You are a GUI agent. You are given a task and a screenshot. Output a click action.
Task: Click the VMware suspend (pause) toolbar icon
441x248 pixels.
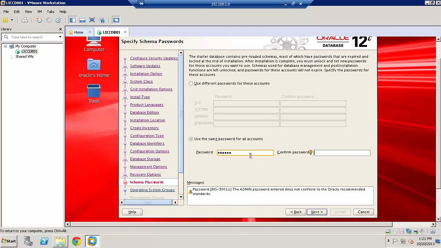[x=6, y=20]
